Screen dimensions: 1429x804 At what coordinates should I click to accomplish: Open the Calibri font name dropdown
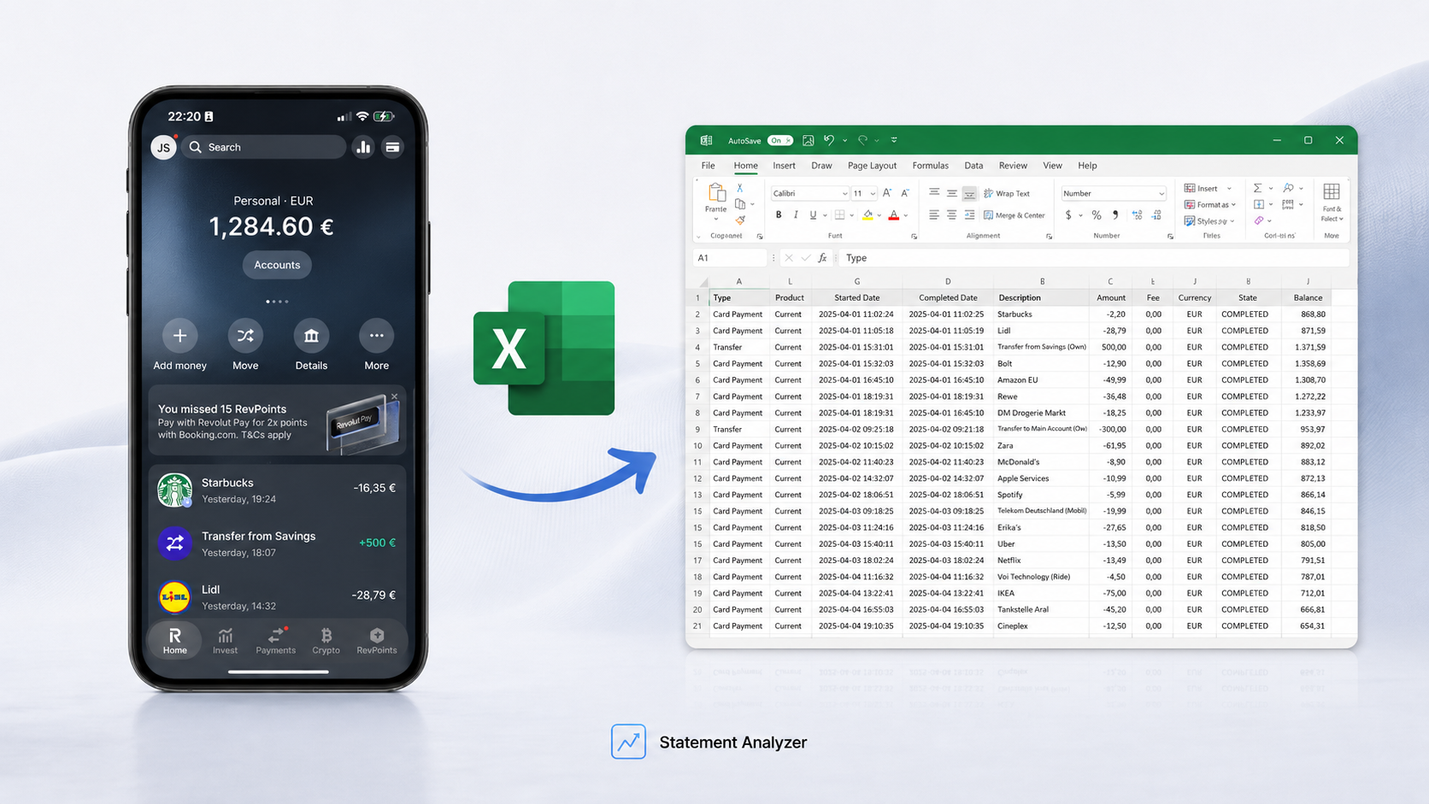pyautogui.click(x=809, y=194)
